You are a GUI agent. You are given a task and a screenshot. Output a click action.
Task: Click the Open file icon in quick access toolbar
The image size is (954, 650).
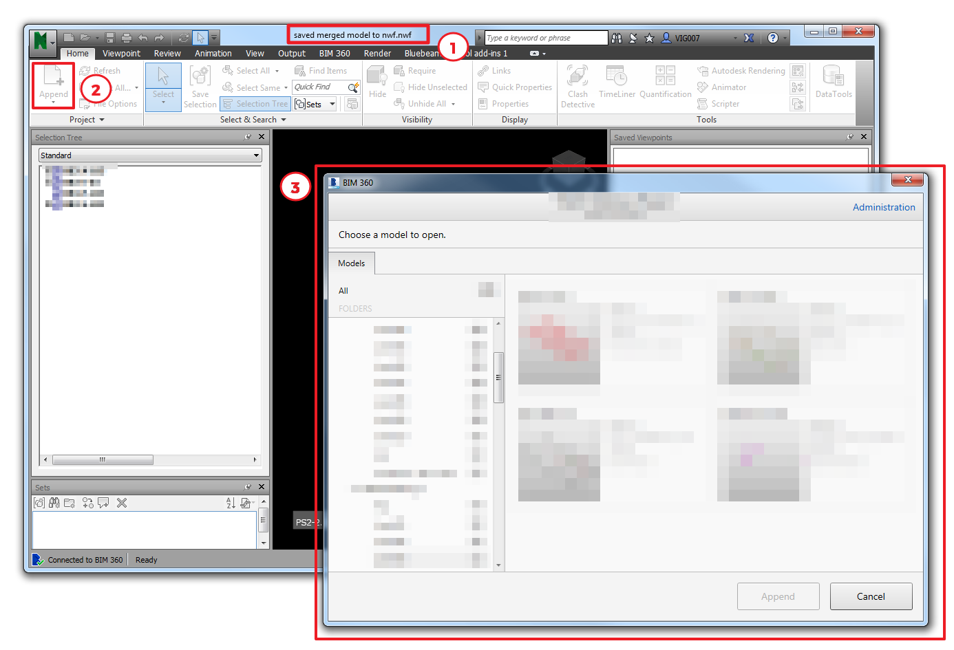coord(85,38)
